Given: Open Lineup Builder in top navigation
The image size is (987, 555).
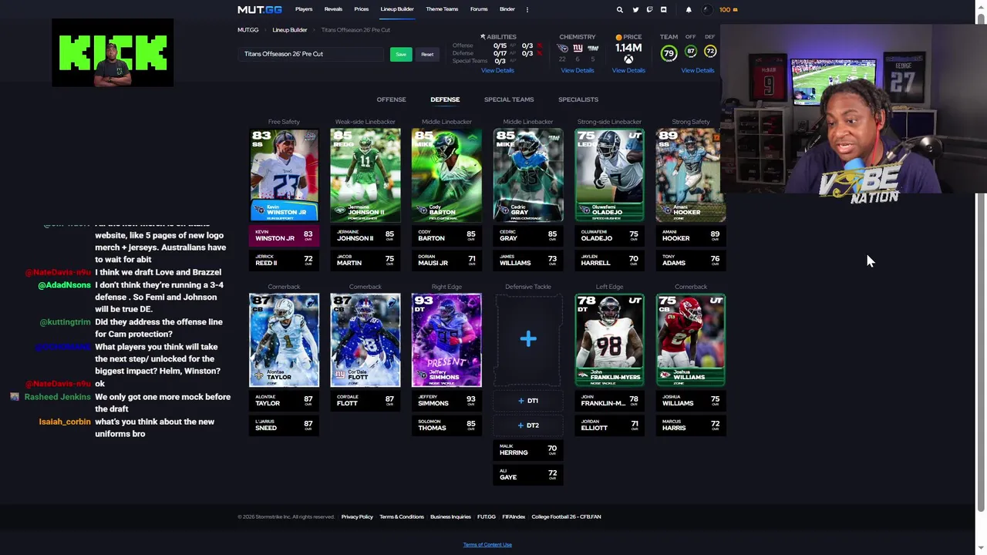Looking at the screenshot, I should pos(397,9).
